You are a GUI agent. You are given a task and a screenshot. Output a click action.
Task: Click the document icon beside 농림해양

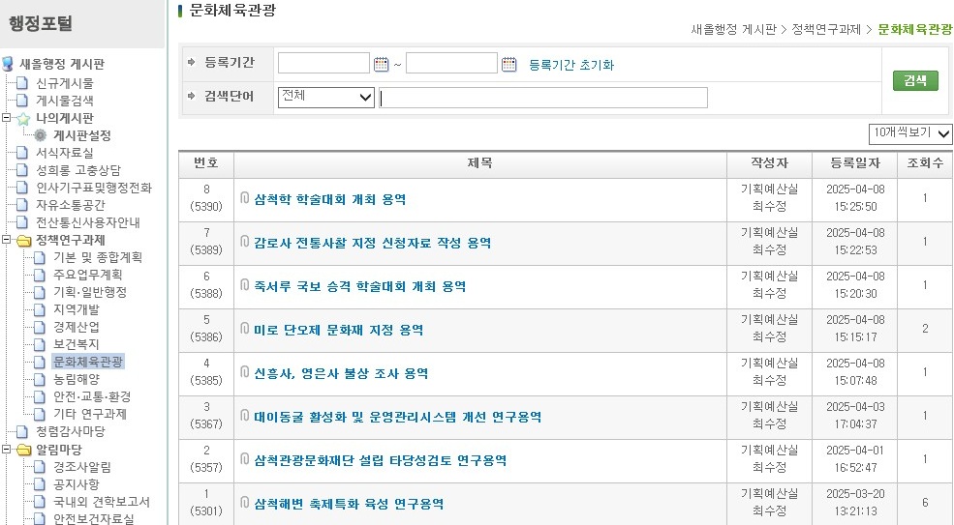(x=40, y=380)
